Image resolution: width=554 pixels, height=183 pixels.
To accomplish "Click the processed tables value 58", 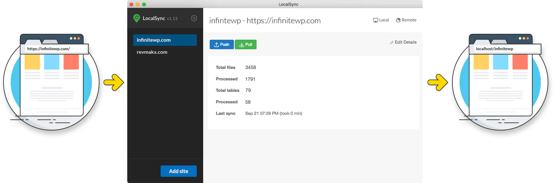I will tap(248, 102).
